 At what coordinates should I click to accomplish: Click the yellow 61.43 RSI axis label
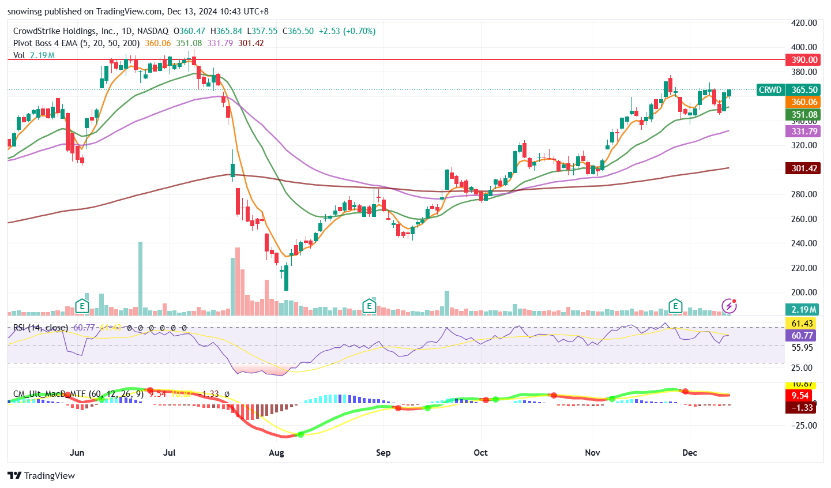click(802, 324)
